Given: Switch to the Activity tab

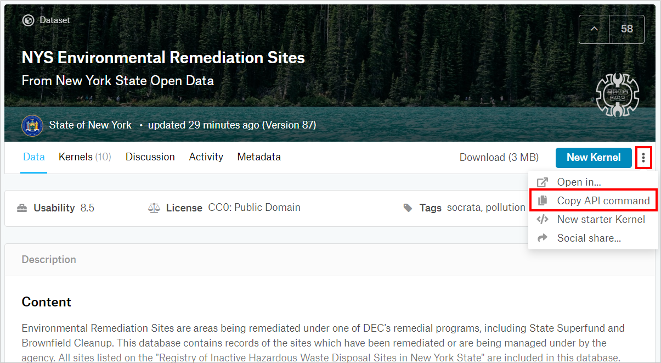Looking at the screenshot, I should tap(206, 157).
